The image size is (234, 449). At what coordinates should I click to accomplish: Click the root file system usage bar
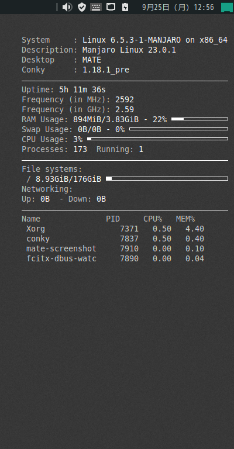point(167,179)
